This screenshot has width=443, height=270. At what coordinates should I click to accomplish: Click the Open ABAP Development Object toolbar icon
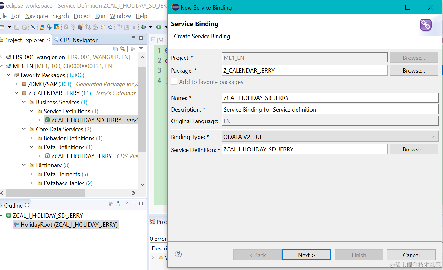coord(42,27)
